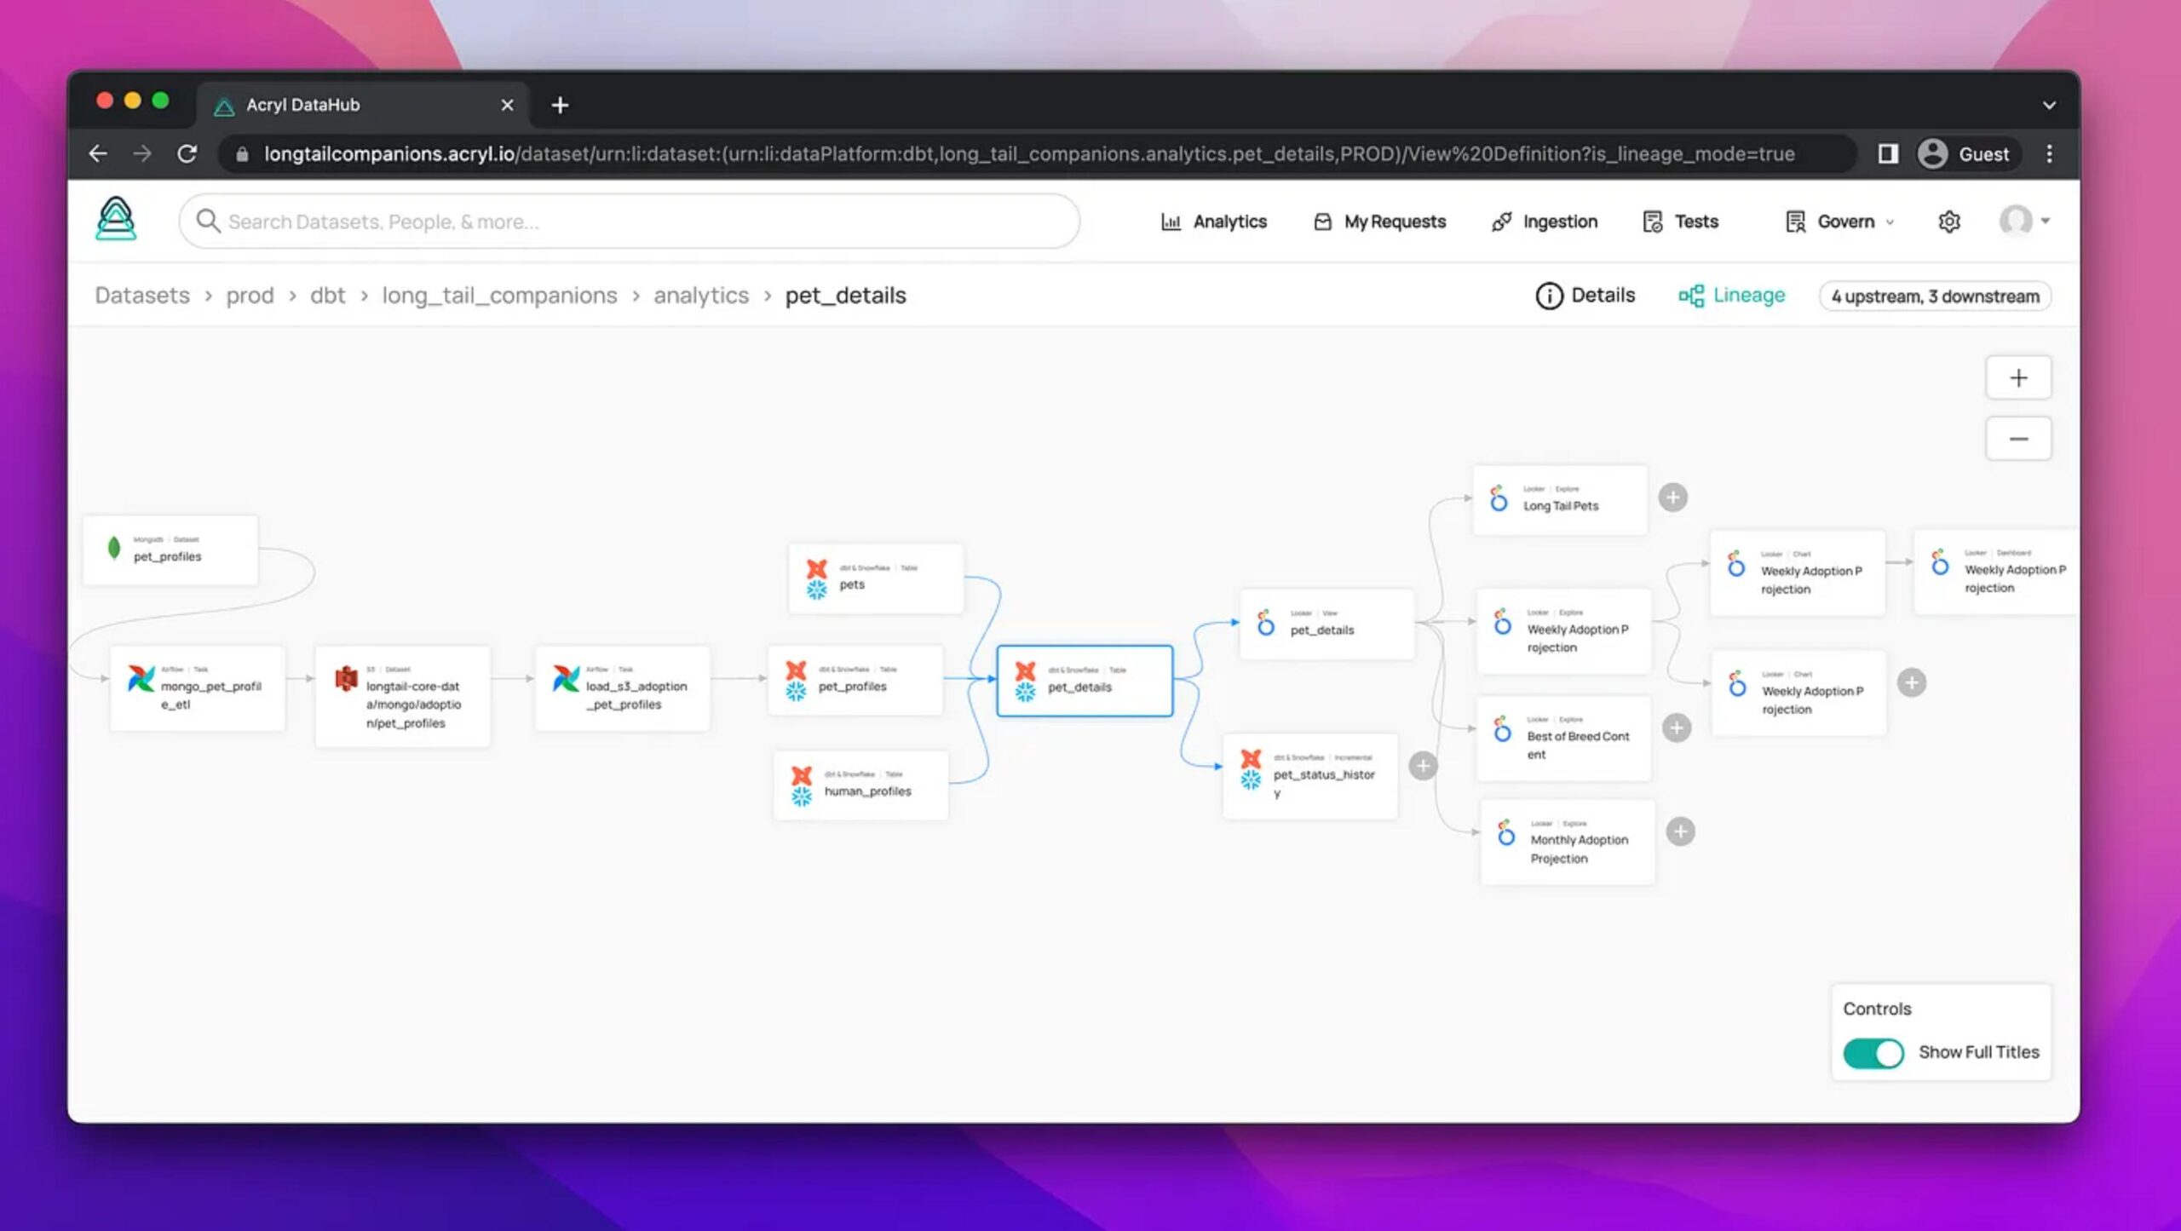Screen dimensions: 2181x1231
Task: Click the Acryl DataHub logo
Action: [116, 219]
